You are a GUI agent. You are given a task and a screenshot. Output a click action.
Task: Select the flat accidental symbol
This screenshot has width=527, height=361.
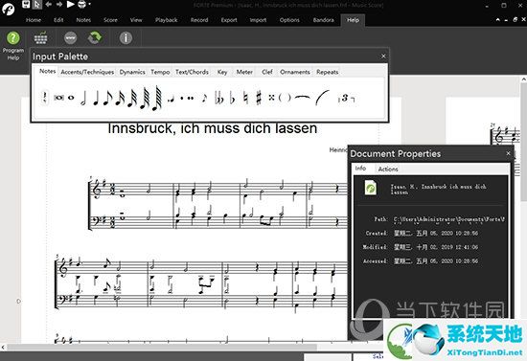[x=232, y=98]
